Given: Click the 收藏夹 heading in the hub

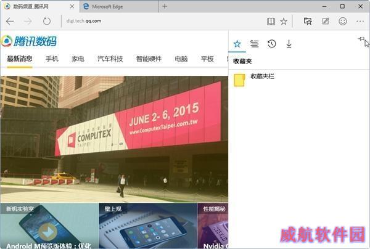Looking at the screenshot, I should [242, 61].
